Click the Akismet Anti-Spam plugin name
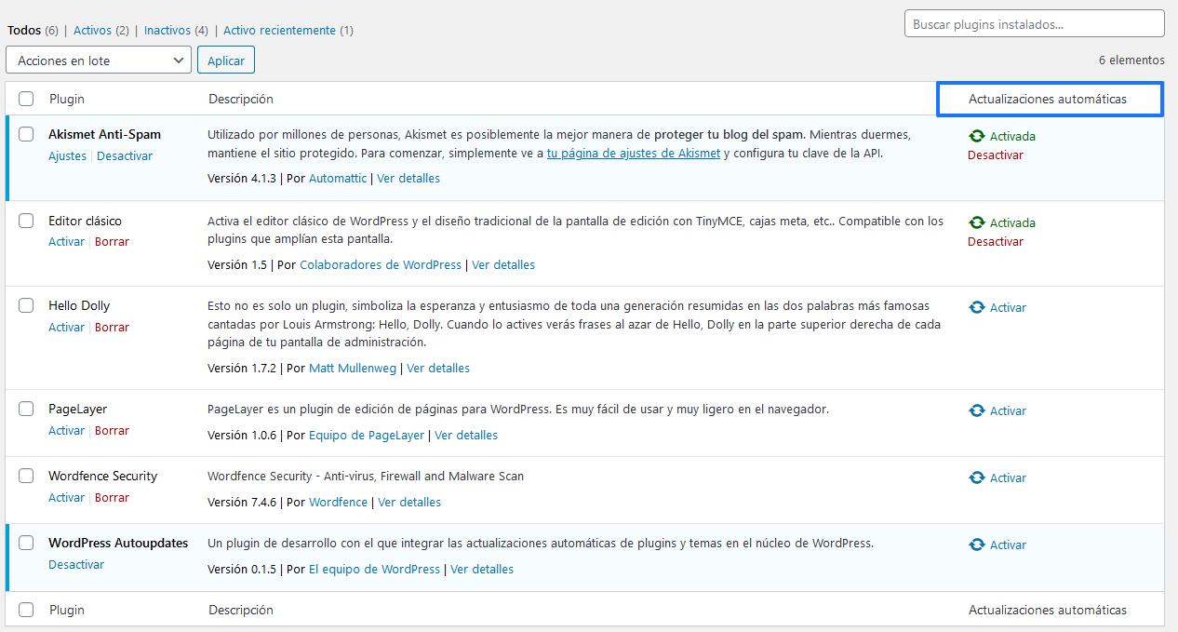This screenshot has width=1178, height=632. 104,134
